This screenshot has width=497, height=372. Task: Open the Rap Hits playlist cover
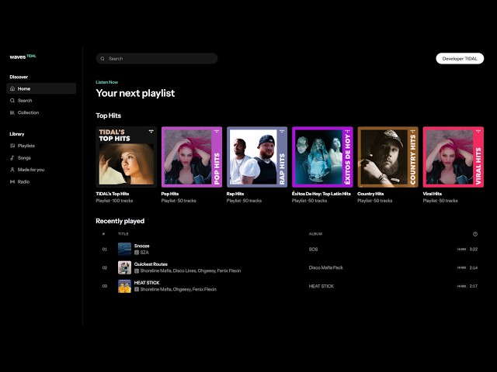(x=257, y=157)
